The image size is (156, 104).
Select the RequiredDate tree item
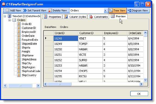coord(30,40)
